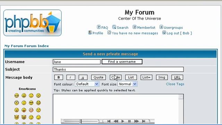Go to My Forum Forum Index

[27, 46]
